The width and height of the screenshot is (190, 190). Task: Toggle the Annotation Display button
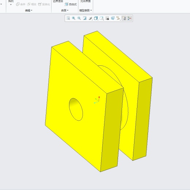(124, 18)
